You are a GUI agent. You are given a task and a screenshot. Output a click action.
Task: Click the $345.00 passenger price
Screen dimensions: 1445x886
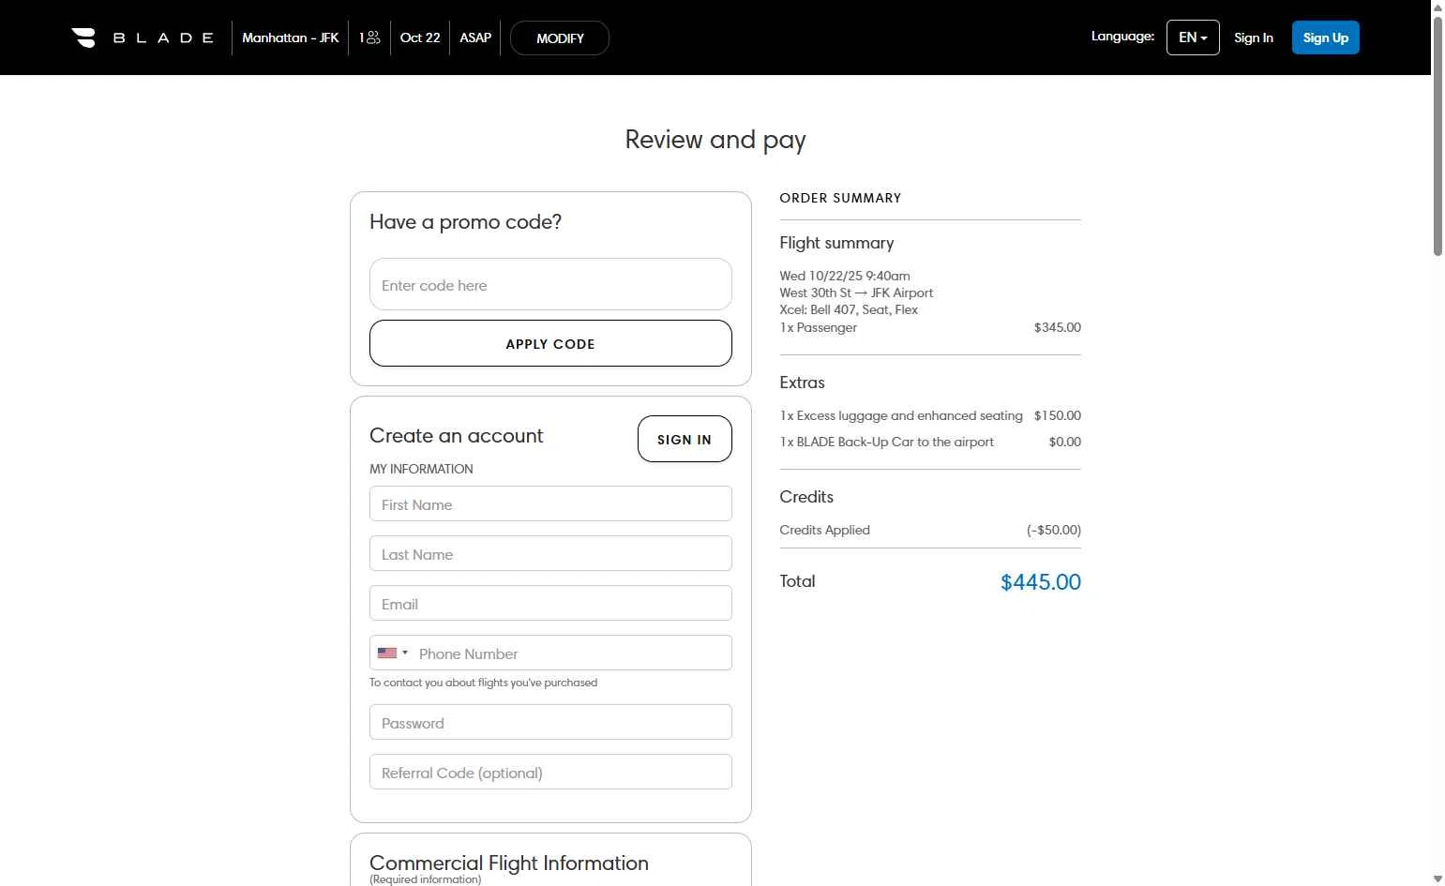[x=1058, y=327]
